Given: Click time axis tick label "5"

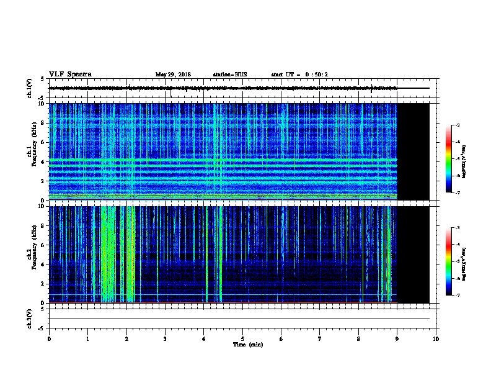Looking at the screenshot, I should tap(242, 339).
